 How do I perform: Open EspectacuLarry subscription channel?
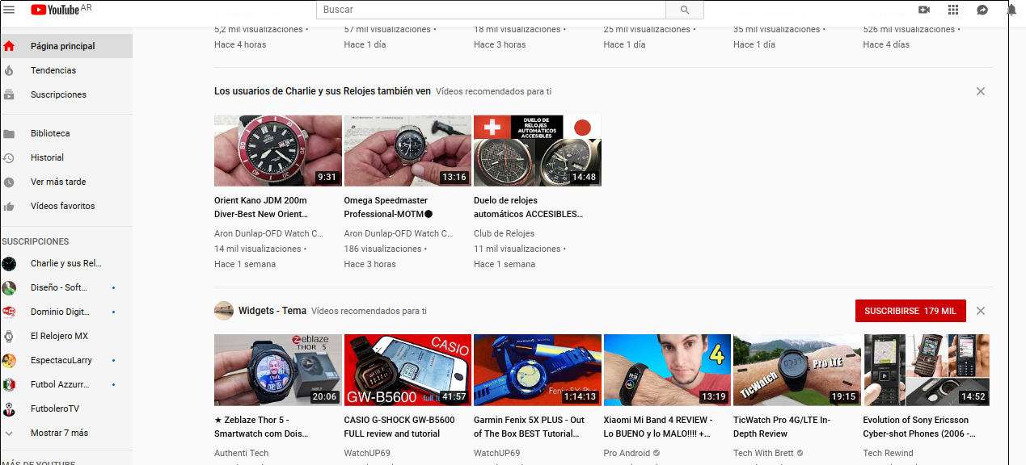click(66, 360)
